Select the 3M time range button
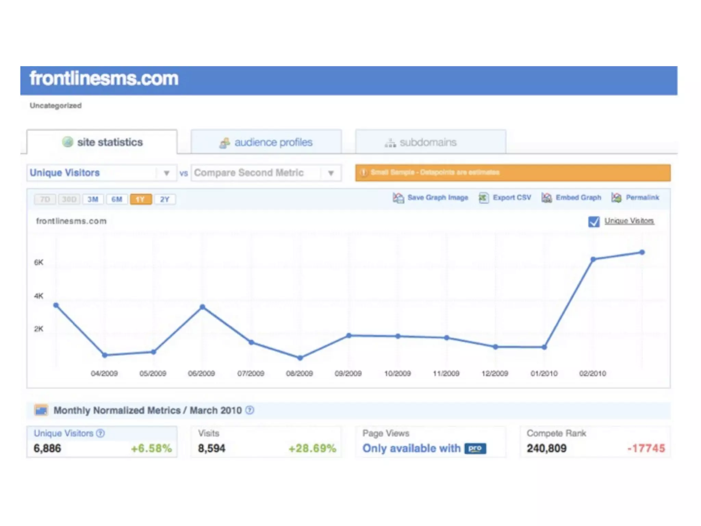 point(93,199)
